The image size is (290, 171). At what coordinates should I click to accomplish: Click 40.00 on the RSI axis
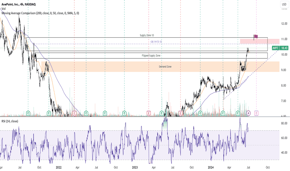pos(284,153)
